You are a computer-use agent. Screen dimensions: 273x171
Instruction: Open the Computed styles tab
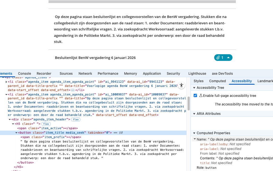pyautogui.click(x=218, y=81)
